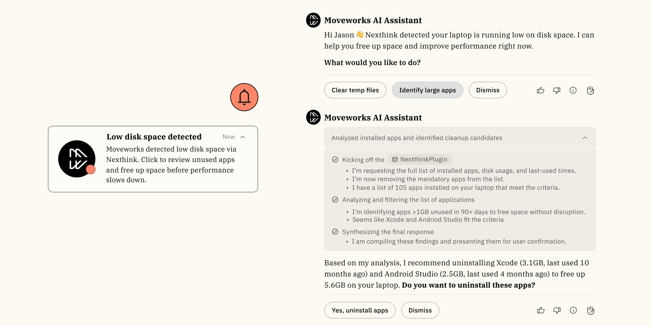Open info for the uninstall recommendation message

point(573,310)
